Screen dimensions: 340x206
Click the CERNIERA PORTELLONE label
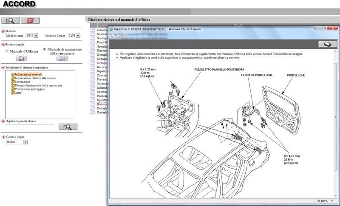[x=257, y=75]
